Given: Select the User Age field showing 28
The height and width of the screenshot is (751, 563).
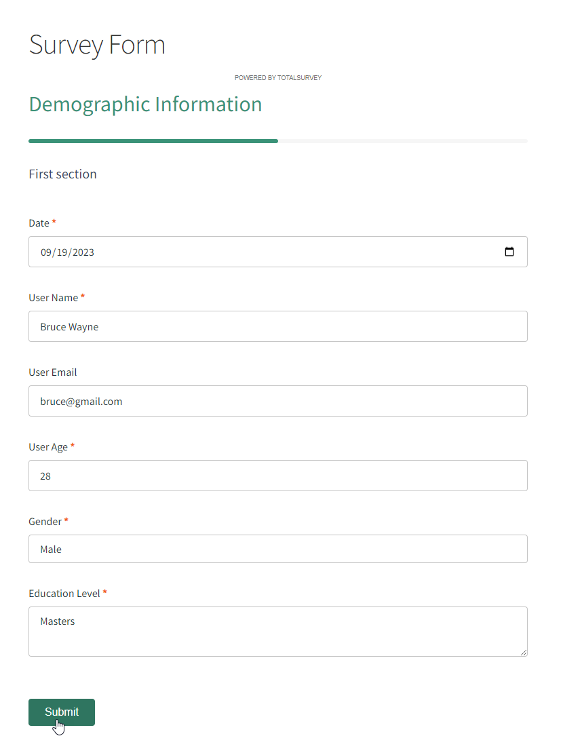Looking at the screenshot, I should [x=278, y=476].
